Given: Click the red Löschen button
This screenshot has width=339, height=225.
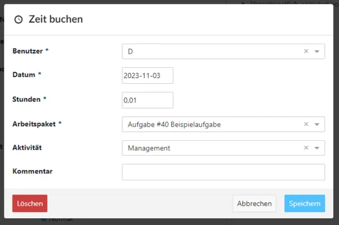Looking at the screenshot, I should (30, 204).
